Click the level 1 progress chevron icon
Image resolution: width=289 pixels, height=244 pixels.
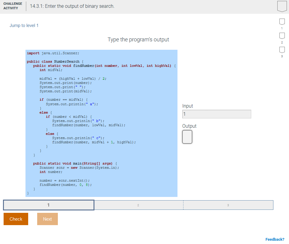pyautogui.click(x=282, y=22)
